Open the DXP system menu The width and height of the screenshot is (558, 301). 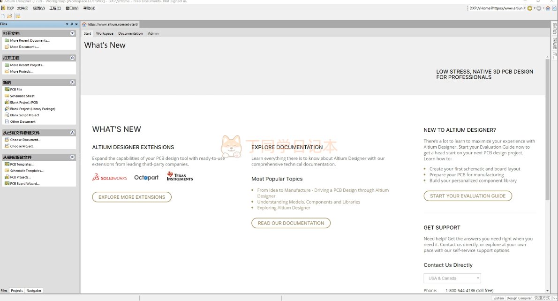click(x=8, y=8)
